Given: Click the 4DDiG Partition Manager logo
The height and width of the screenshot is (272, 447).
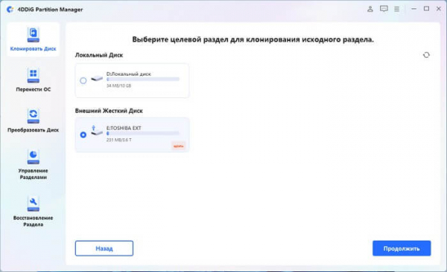Looking at the screenshot, I should pos(10,10).
